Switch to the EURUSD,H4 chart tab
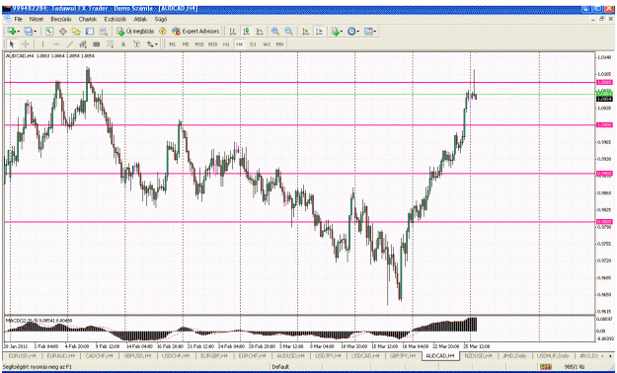This screenshot has height=373, width=617. pyautogui.click(x=23, y=355)
